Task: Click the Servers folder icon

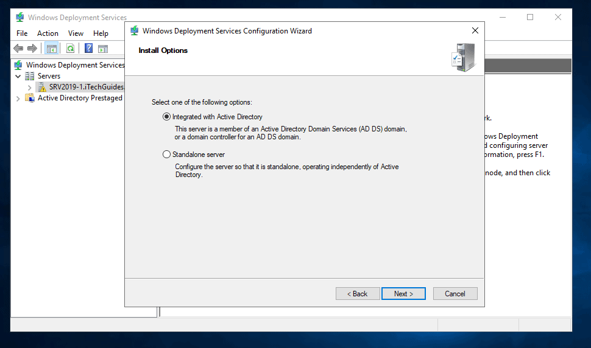Action: click(x=30, y=76)
